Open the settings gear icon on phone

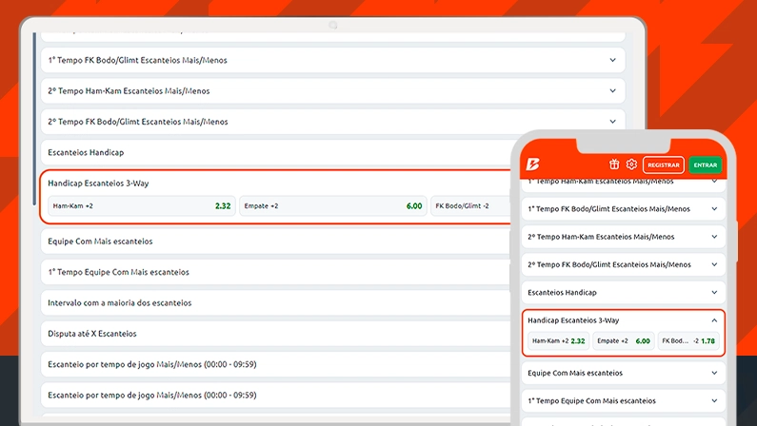(631, 165)
